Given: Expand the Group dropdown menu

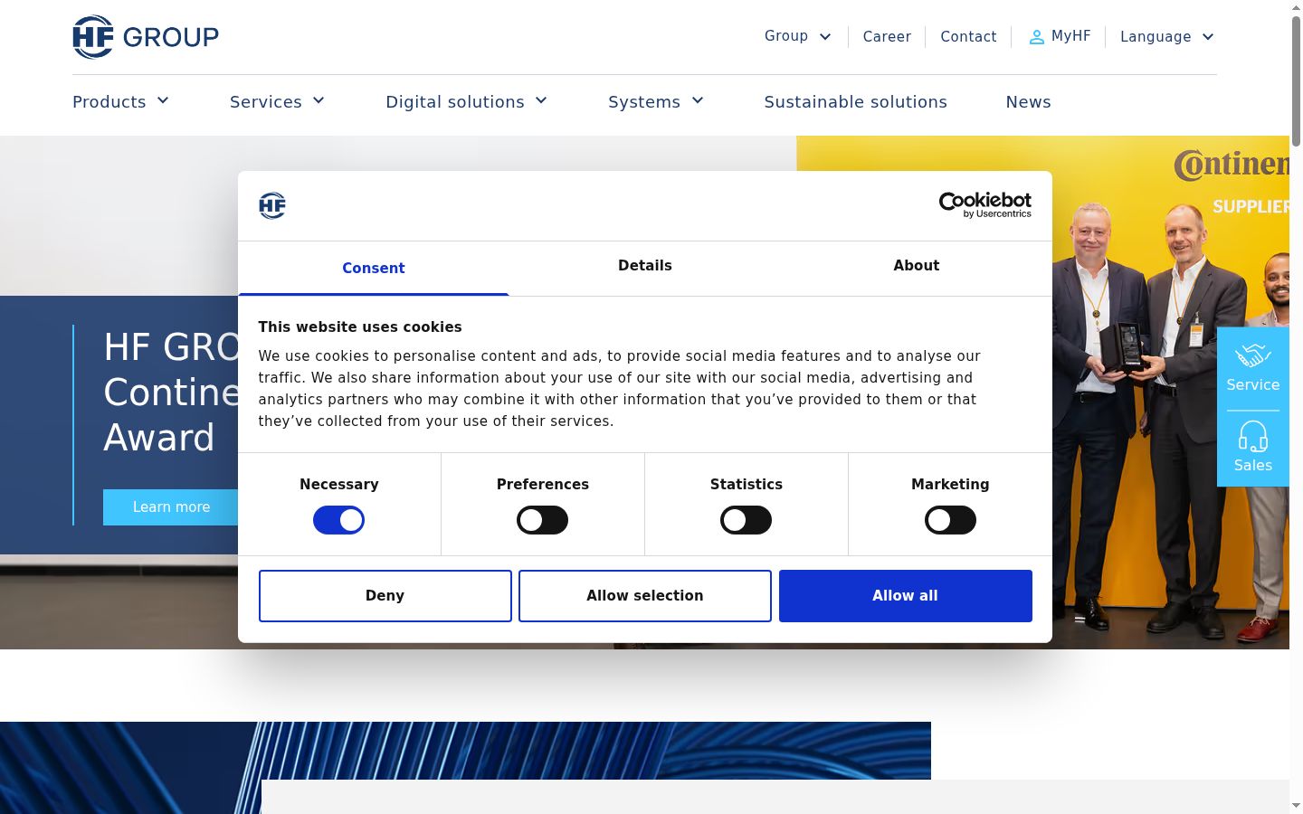Looking at the screenshot, I should coord(798,36).
